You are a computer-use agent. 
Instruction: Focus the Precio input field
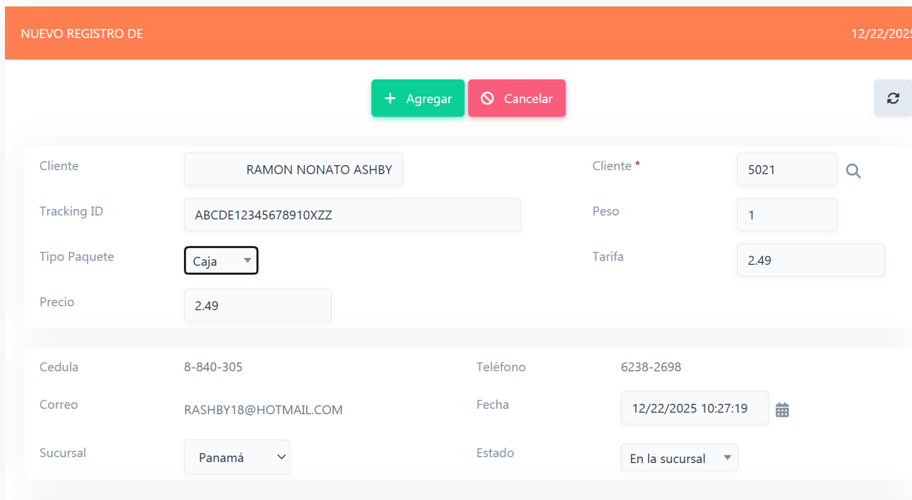258,306
